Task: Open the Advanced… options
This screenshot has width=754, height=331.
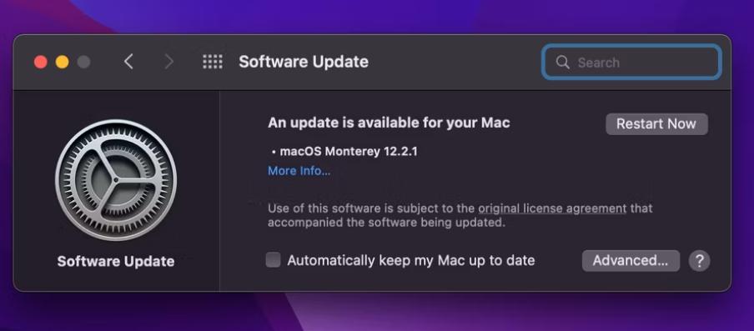Action: (x=631, y=260)
